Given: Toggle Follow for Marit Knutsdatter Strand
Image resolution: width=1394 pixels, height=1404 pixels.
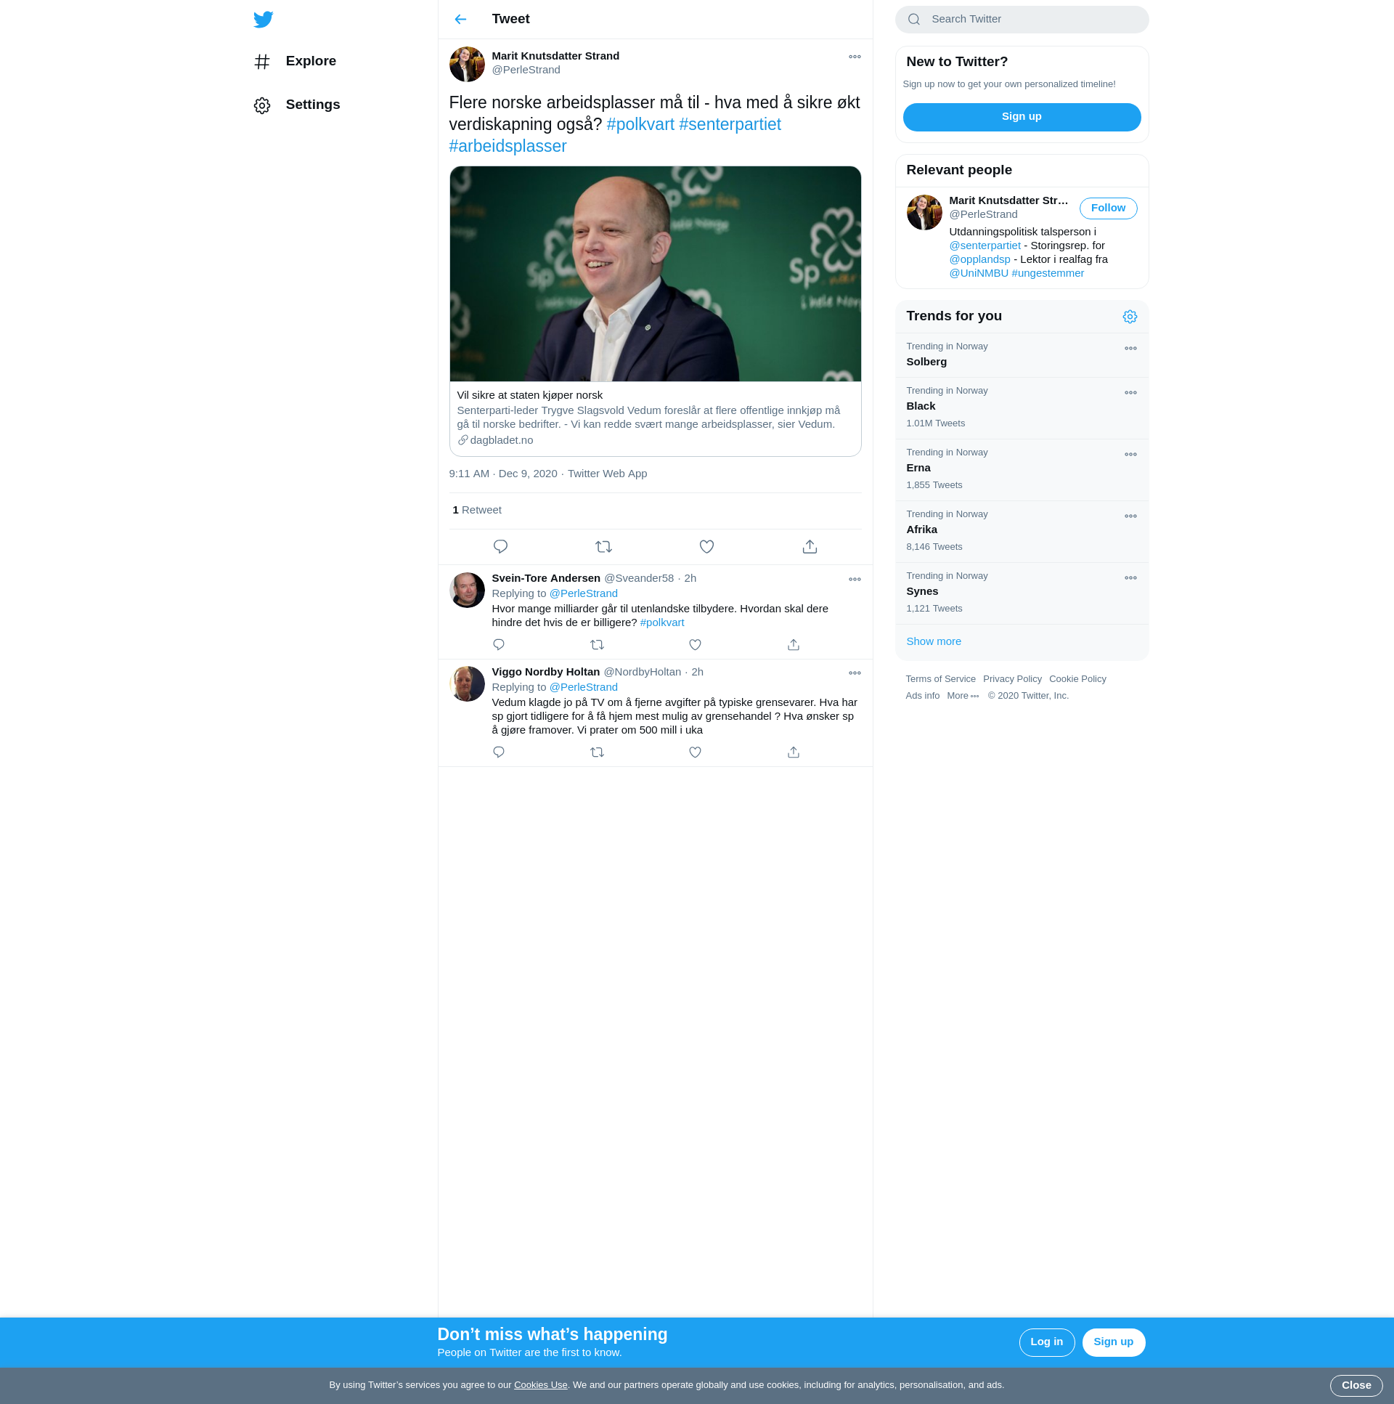Looking at the screenshot, I should (1107, 208).
